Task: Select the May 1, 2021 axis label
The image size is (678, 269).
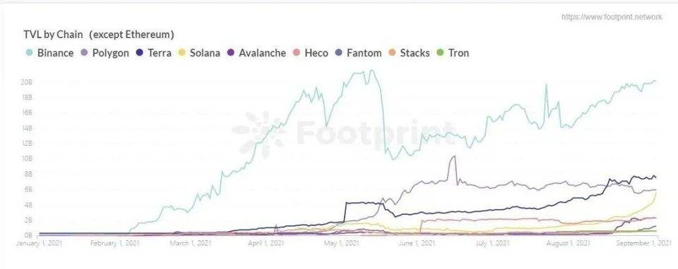Action: point(336,244)
